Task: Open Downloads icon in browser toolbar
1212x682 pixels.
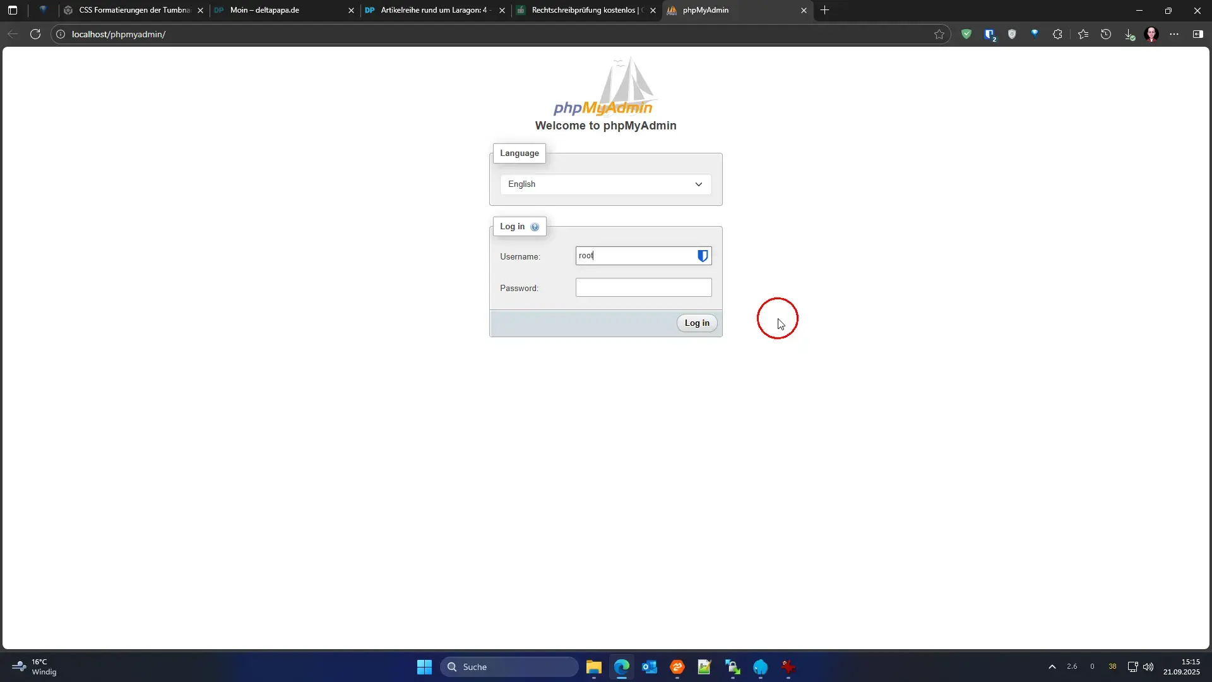Action: click(x=1129, y=35)
